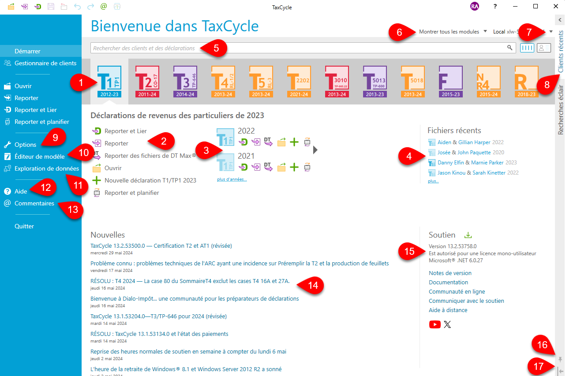Switch to the client list view toggle
Viewport: 566px width, 376px height.
[544, 48]
